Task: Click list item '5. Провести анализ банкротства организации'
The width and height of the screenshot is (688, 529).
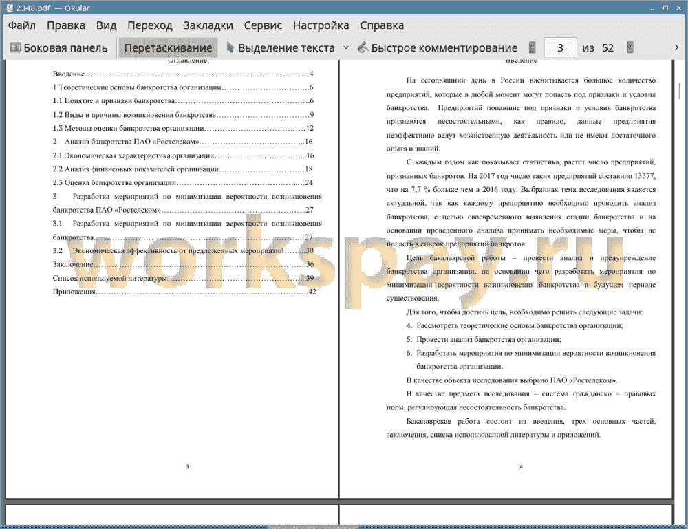Action: [484, 339]
